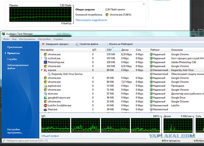204x146 pixels.
Task: Click the trusted shield icon in explorer.exe row
Action: (151, 86)
